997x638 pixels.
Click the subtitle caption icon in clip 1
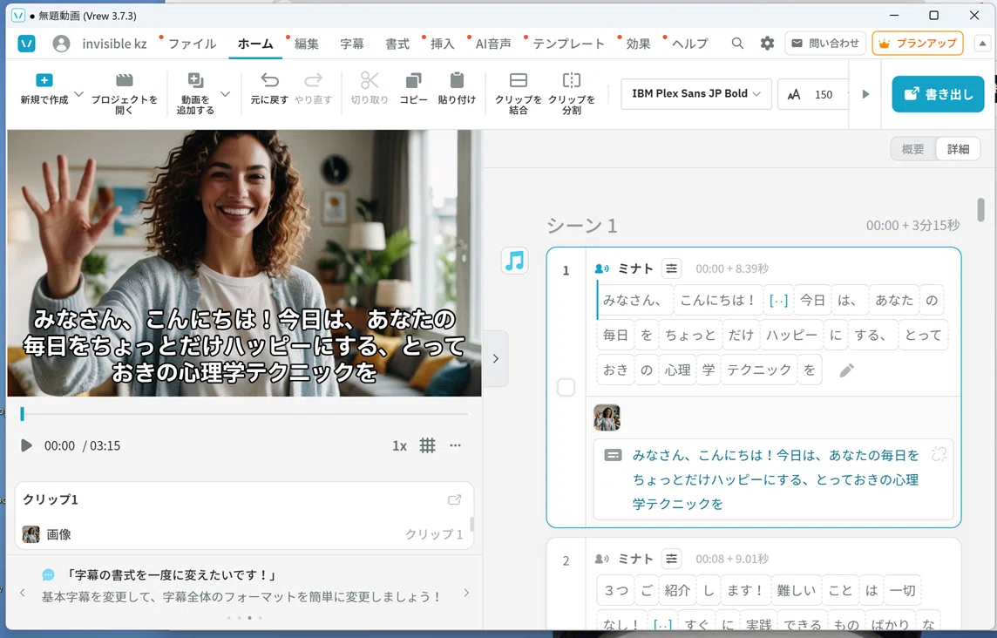(613, 456)
